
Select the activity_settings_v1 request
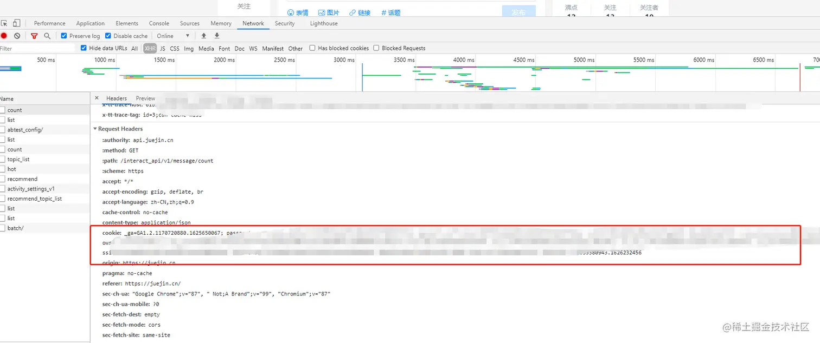[45, 189]
